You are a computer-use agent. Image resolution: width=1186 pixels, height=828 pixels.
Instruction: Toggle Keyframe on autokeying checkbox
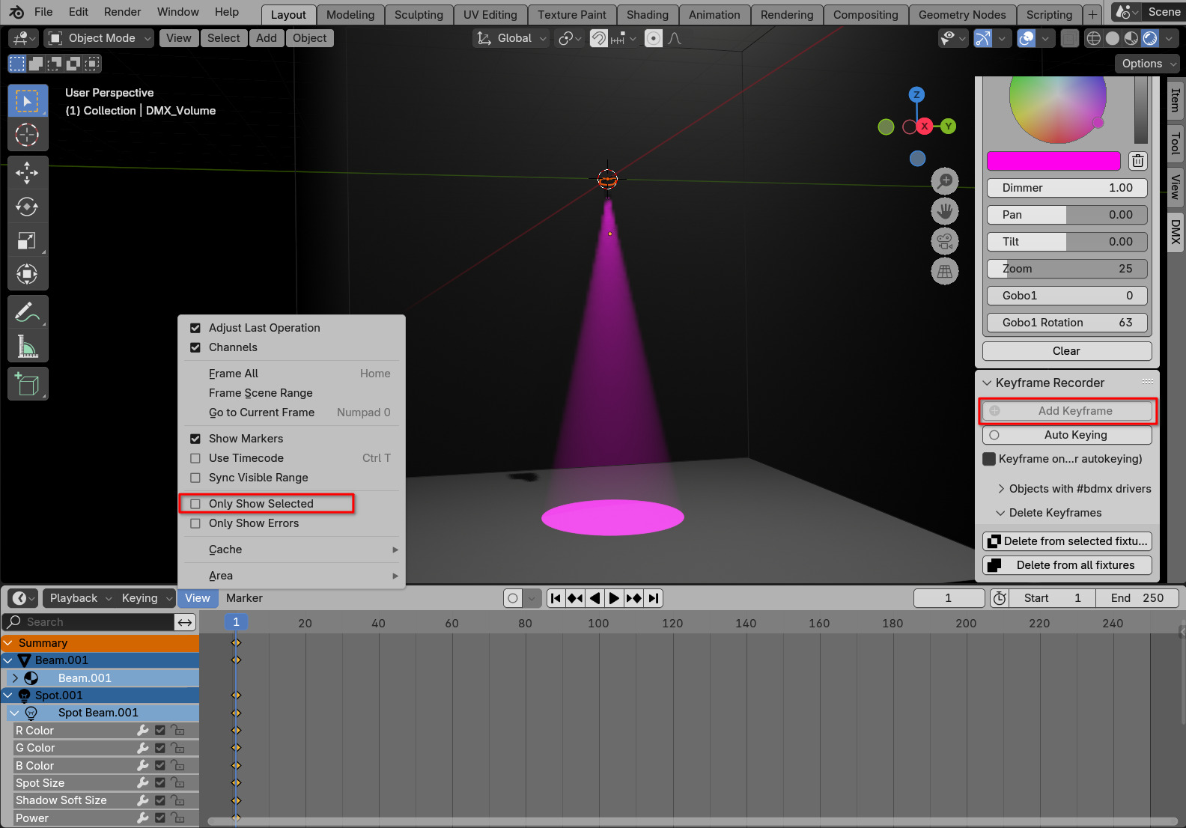(x=989, y=459)
